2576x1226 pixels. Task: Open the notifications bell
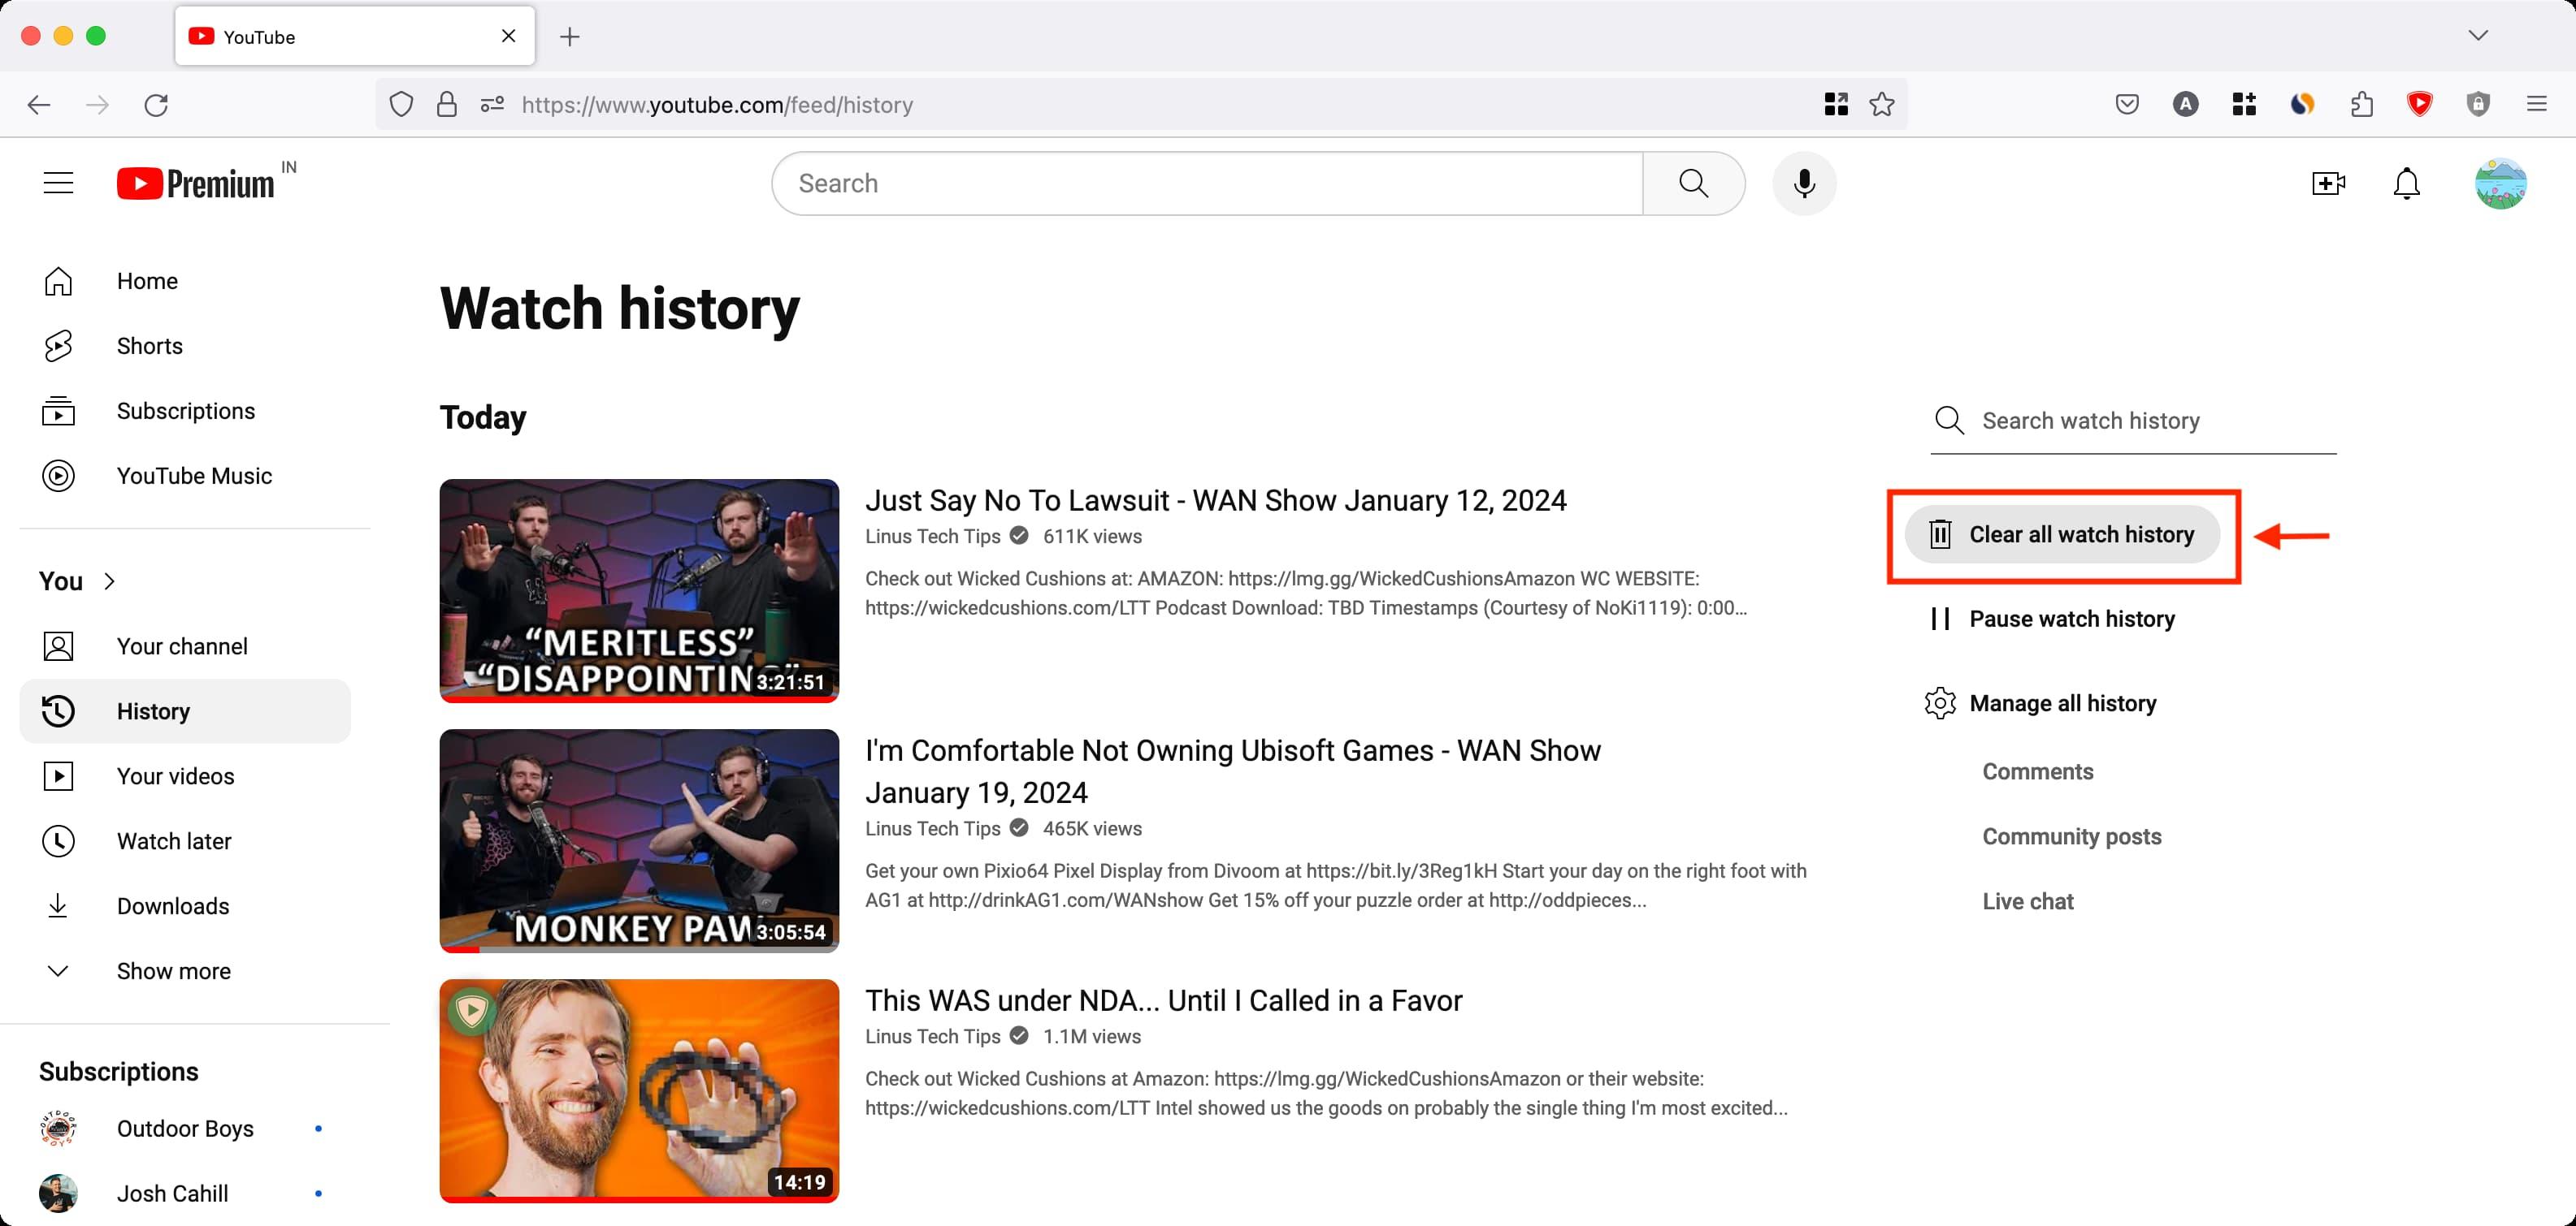(x=2406, y=183)
